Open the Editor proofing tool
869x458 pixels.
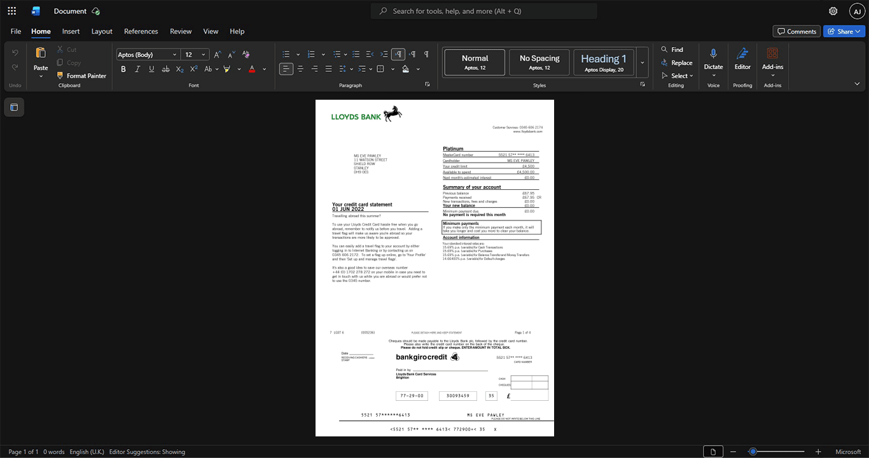tap(742, 58)
